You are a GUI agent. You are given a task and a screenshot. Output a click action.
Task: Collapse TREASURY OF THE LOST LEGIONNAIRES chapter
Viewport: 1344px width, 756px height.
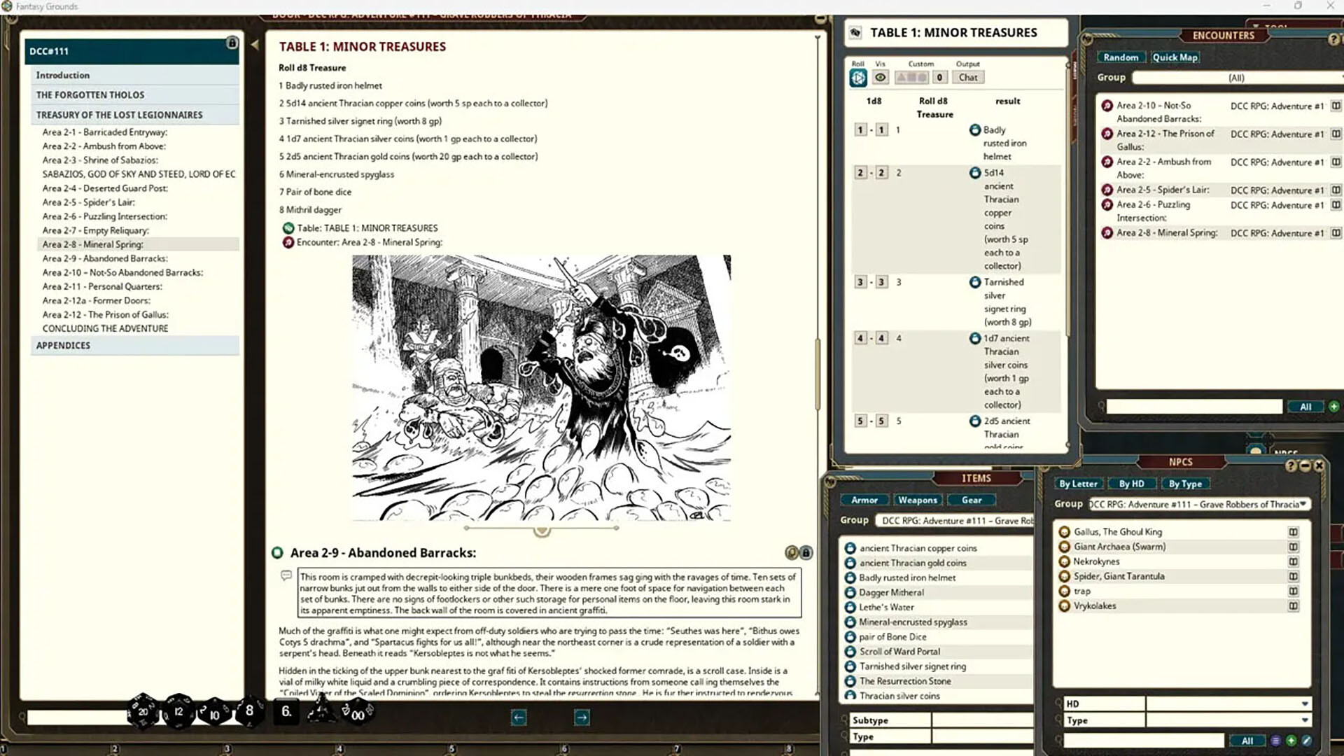[134, 115]
